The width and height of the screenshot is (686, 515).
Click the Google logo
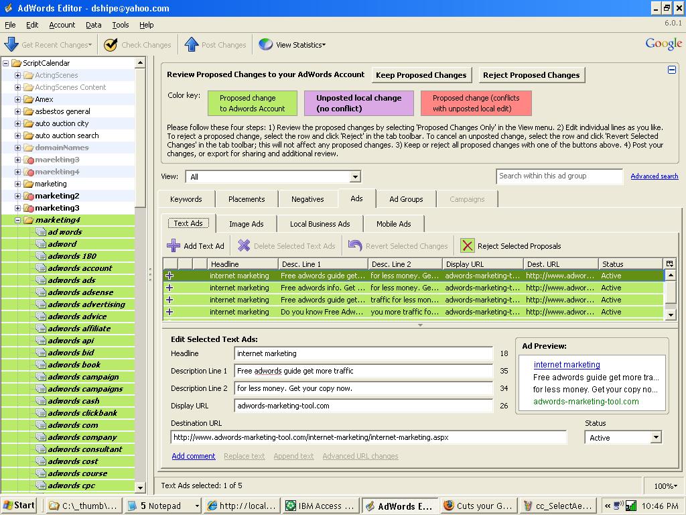coord(664,44)
